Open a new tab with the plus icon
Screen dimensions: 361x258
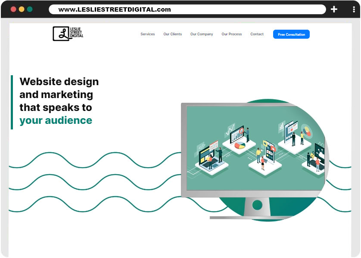click(334, 9)
